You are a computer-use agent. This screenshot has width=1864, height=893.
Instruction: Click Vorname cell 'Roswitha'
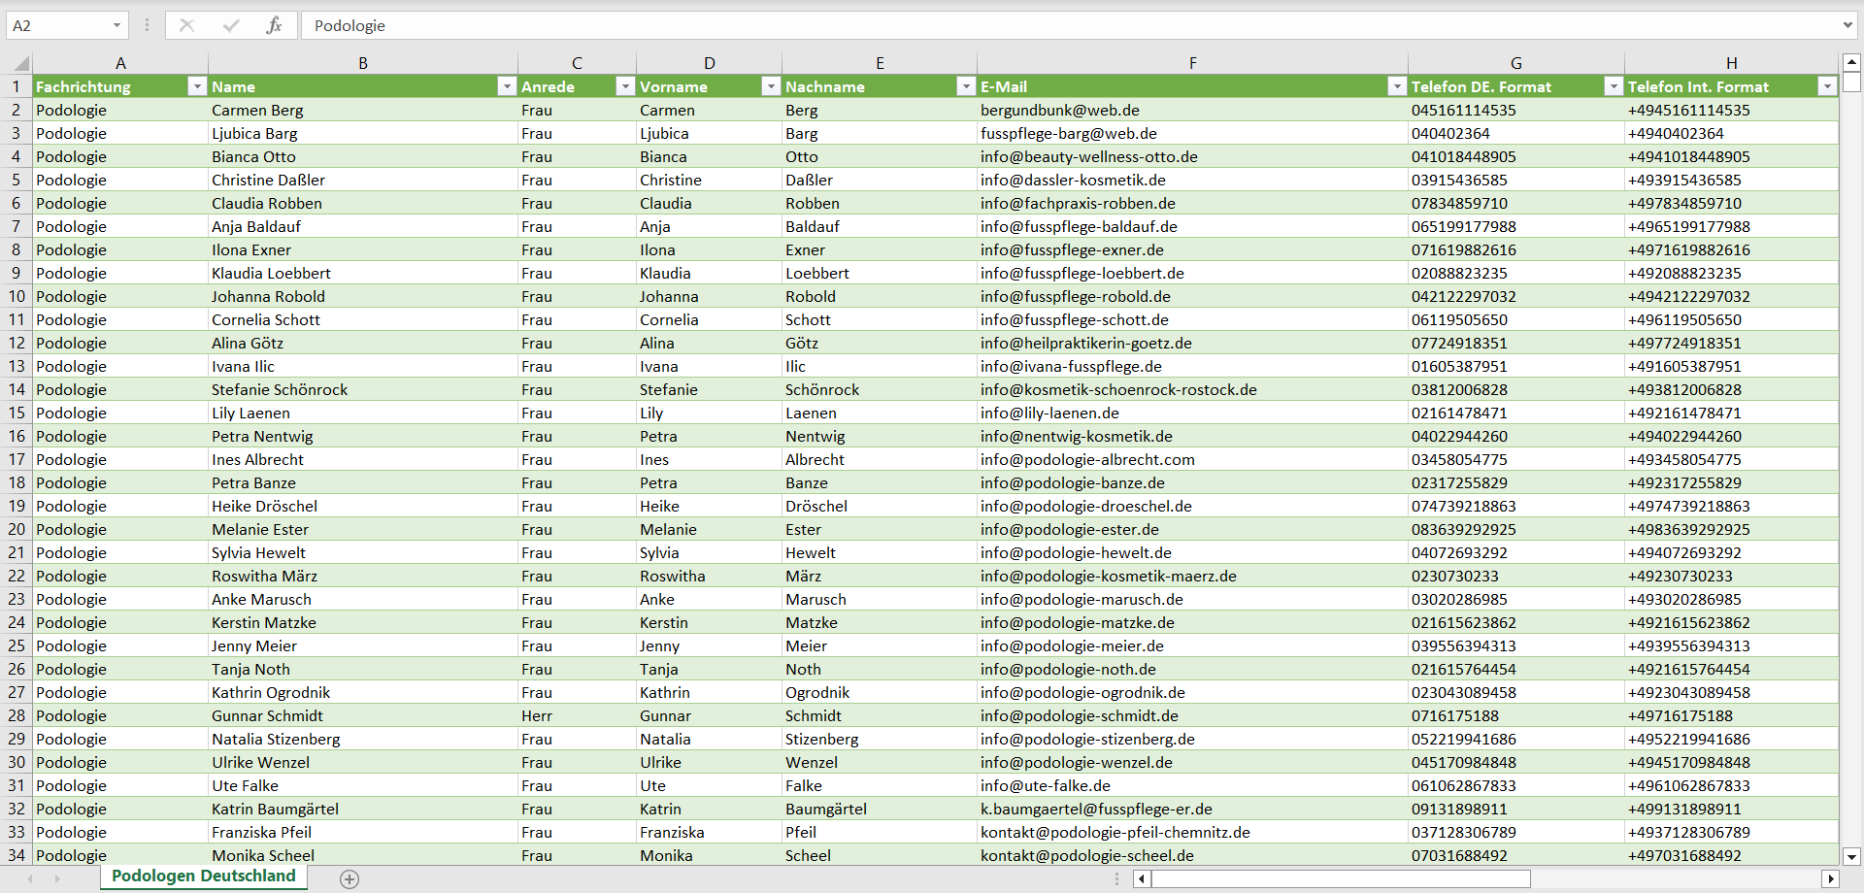(709, 576)
